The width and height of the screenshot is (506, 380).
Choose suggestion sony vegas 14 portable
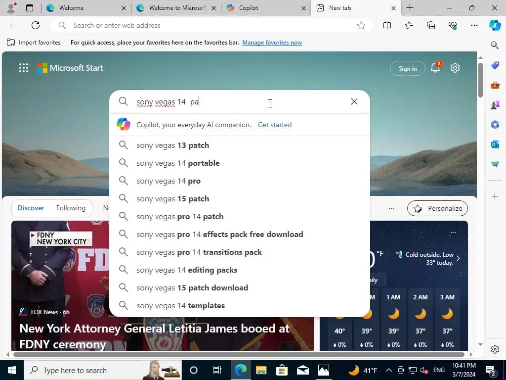click(240, 163)
